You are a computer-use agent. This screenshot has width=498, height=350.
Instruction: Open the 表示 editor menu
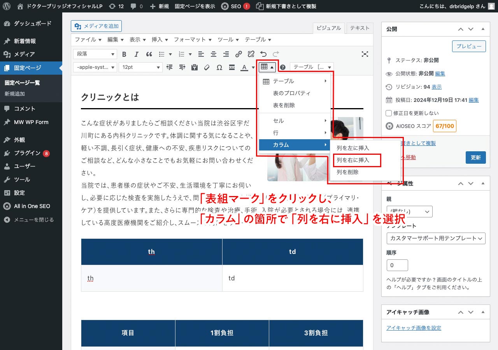click(x=137, y=40)
